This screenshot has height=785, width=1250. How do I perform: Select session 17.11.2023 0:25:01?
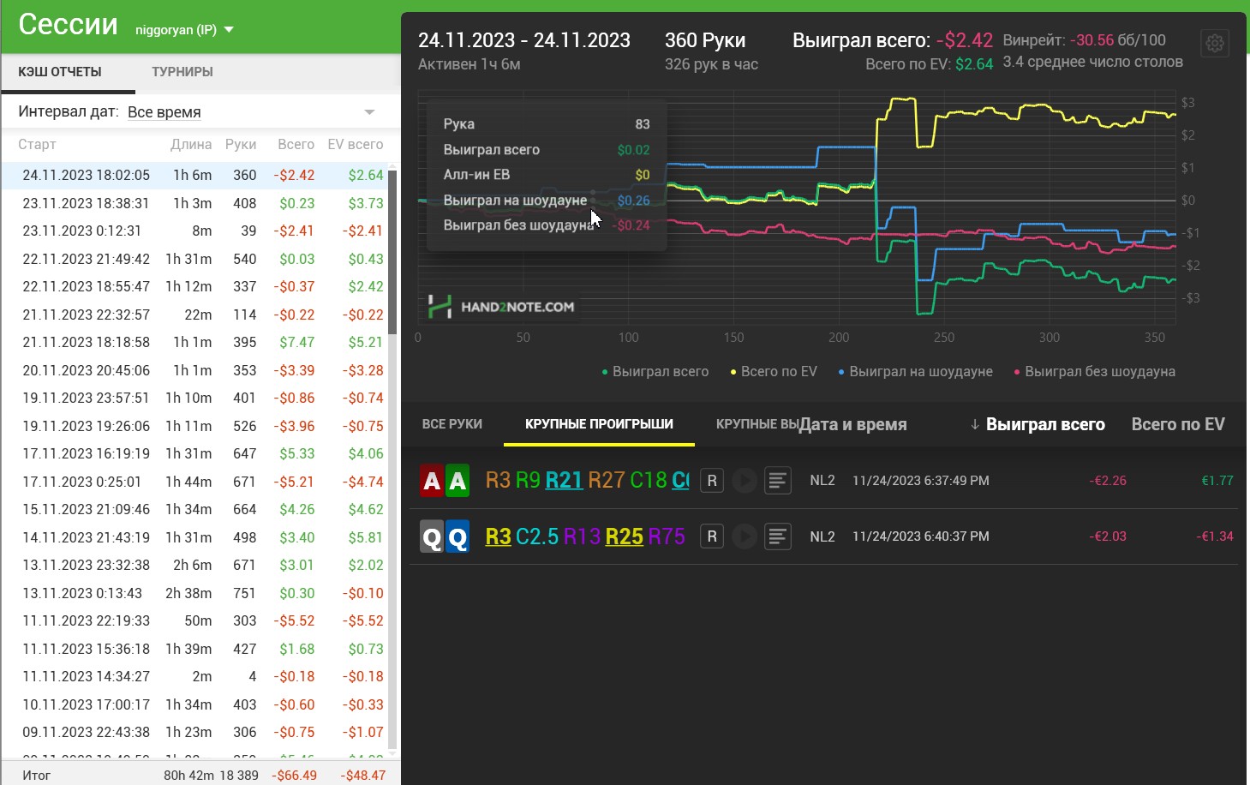(195, 482)
